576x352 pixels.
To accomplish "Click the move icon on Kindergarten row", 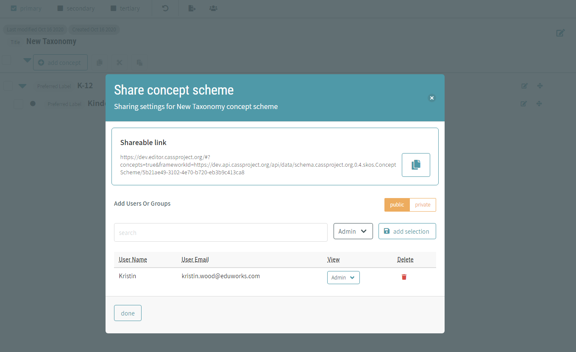I will click(539, 103).
